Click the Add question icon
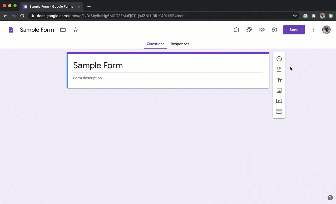This screenshot has height=204, width=336. pos(279,59)
